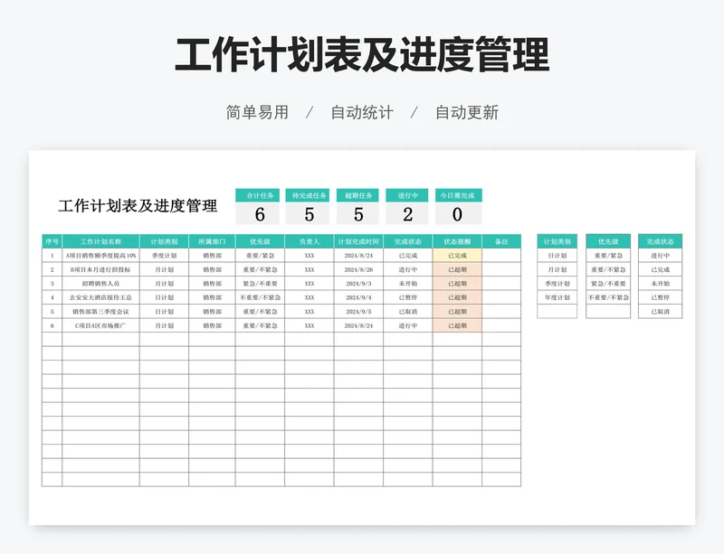Click the 计划完成时间 column header

click(x=358, y=241)
